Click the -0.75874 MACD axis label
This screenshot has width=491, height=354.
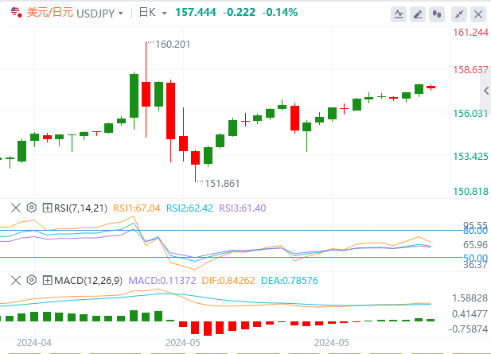(x=468, y=329)
